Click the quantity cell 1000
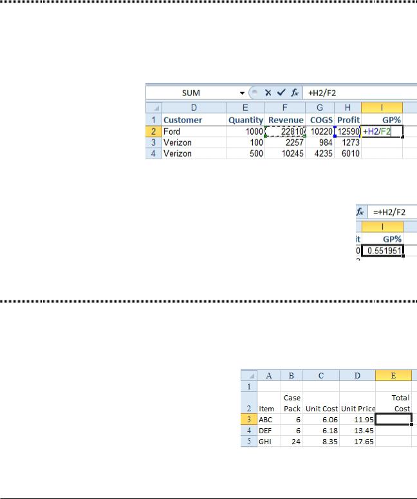 [x=245, y=132]
